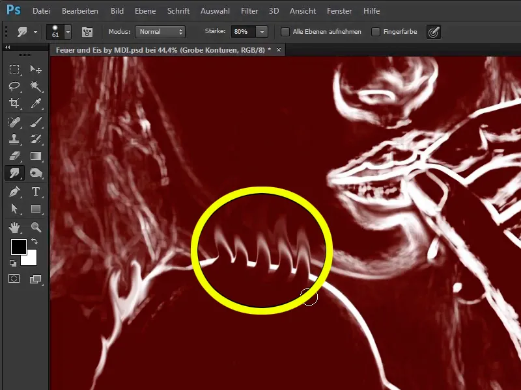Select the Move tool
521x390 pixels.
pos(36,70)
